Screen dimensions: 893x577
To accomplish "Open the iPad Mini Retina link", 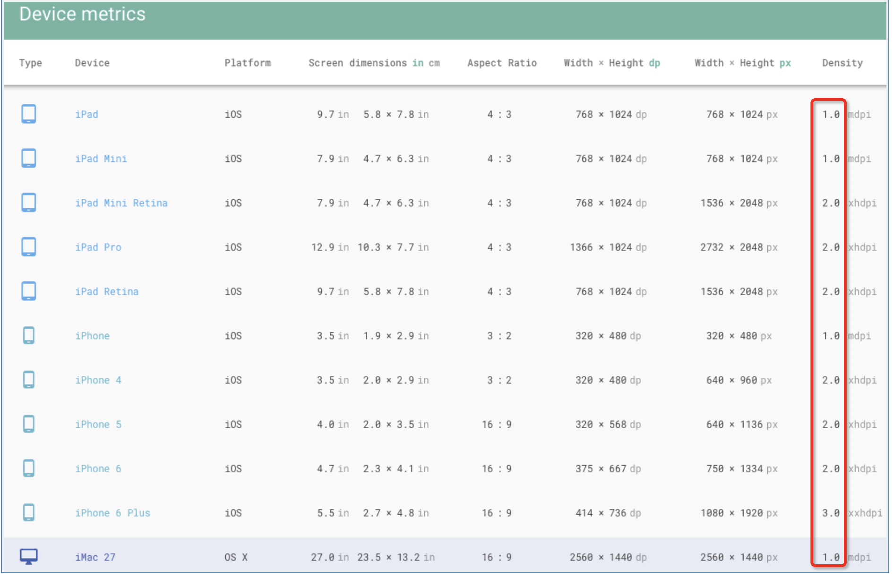I will (121, 203).
